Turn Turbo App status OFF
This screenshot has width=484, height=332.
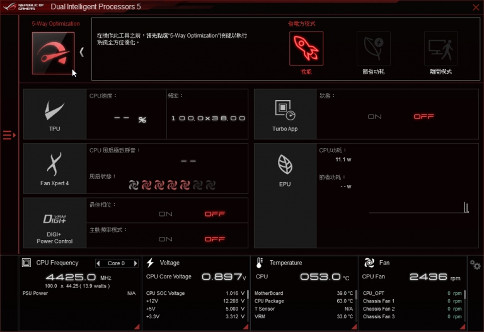point(423,117)
